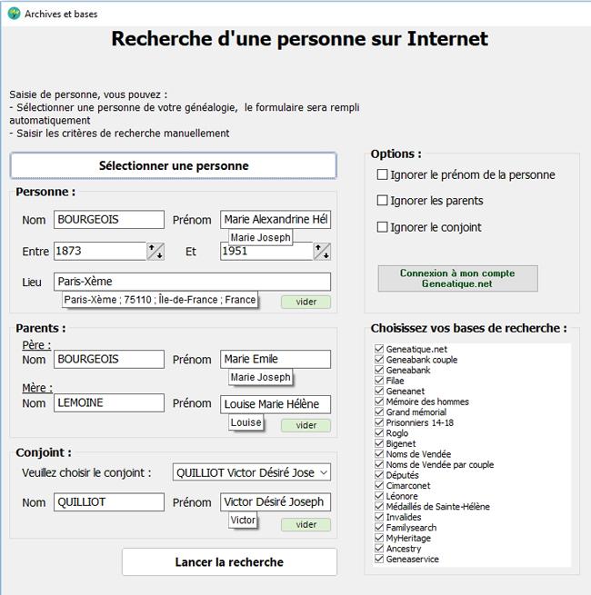Uncheck the Députés database
Image resolution: width=591 pixels, height=595 pixels.
pyautogui.click(x=379, y=475)
